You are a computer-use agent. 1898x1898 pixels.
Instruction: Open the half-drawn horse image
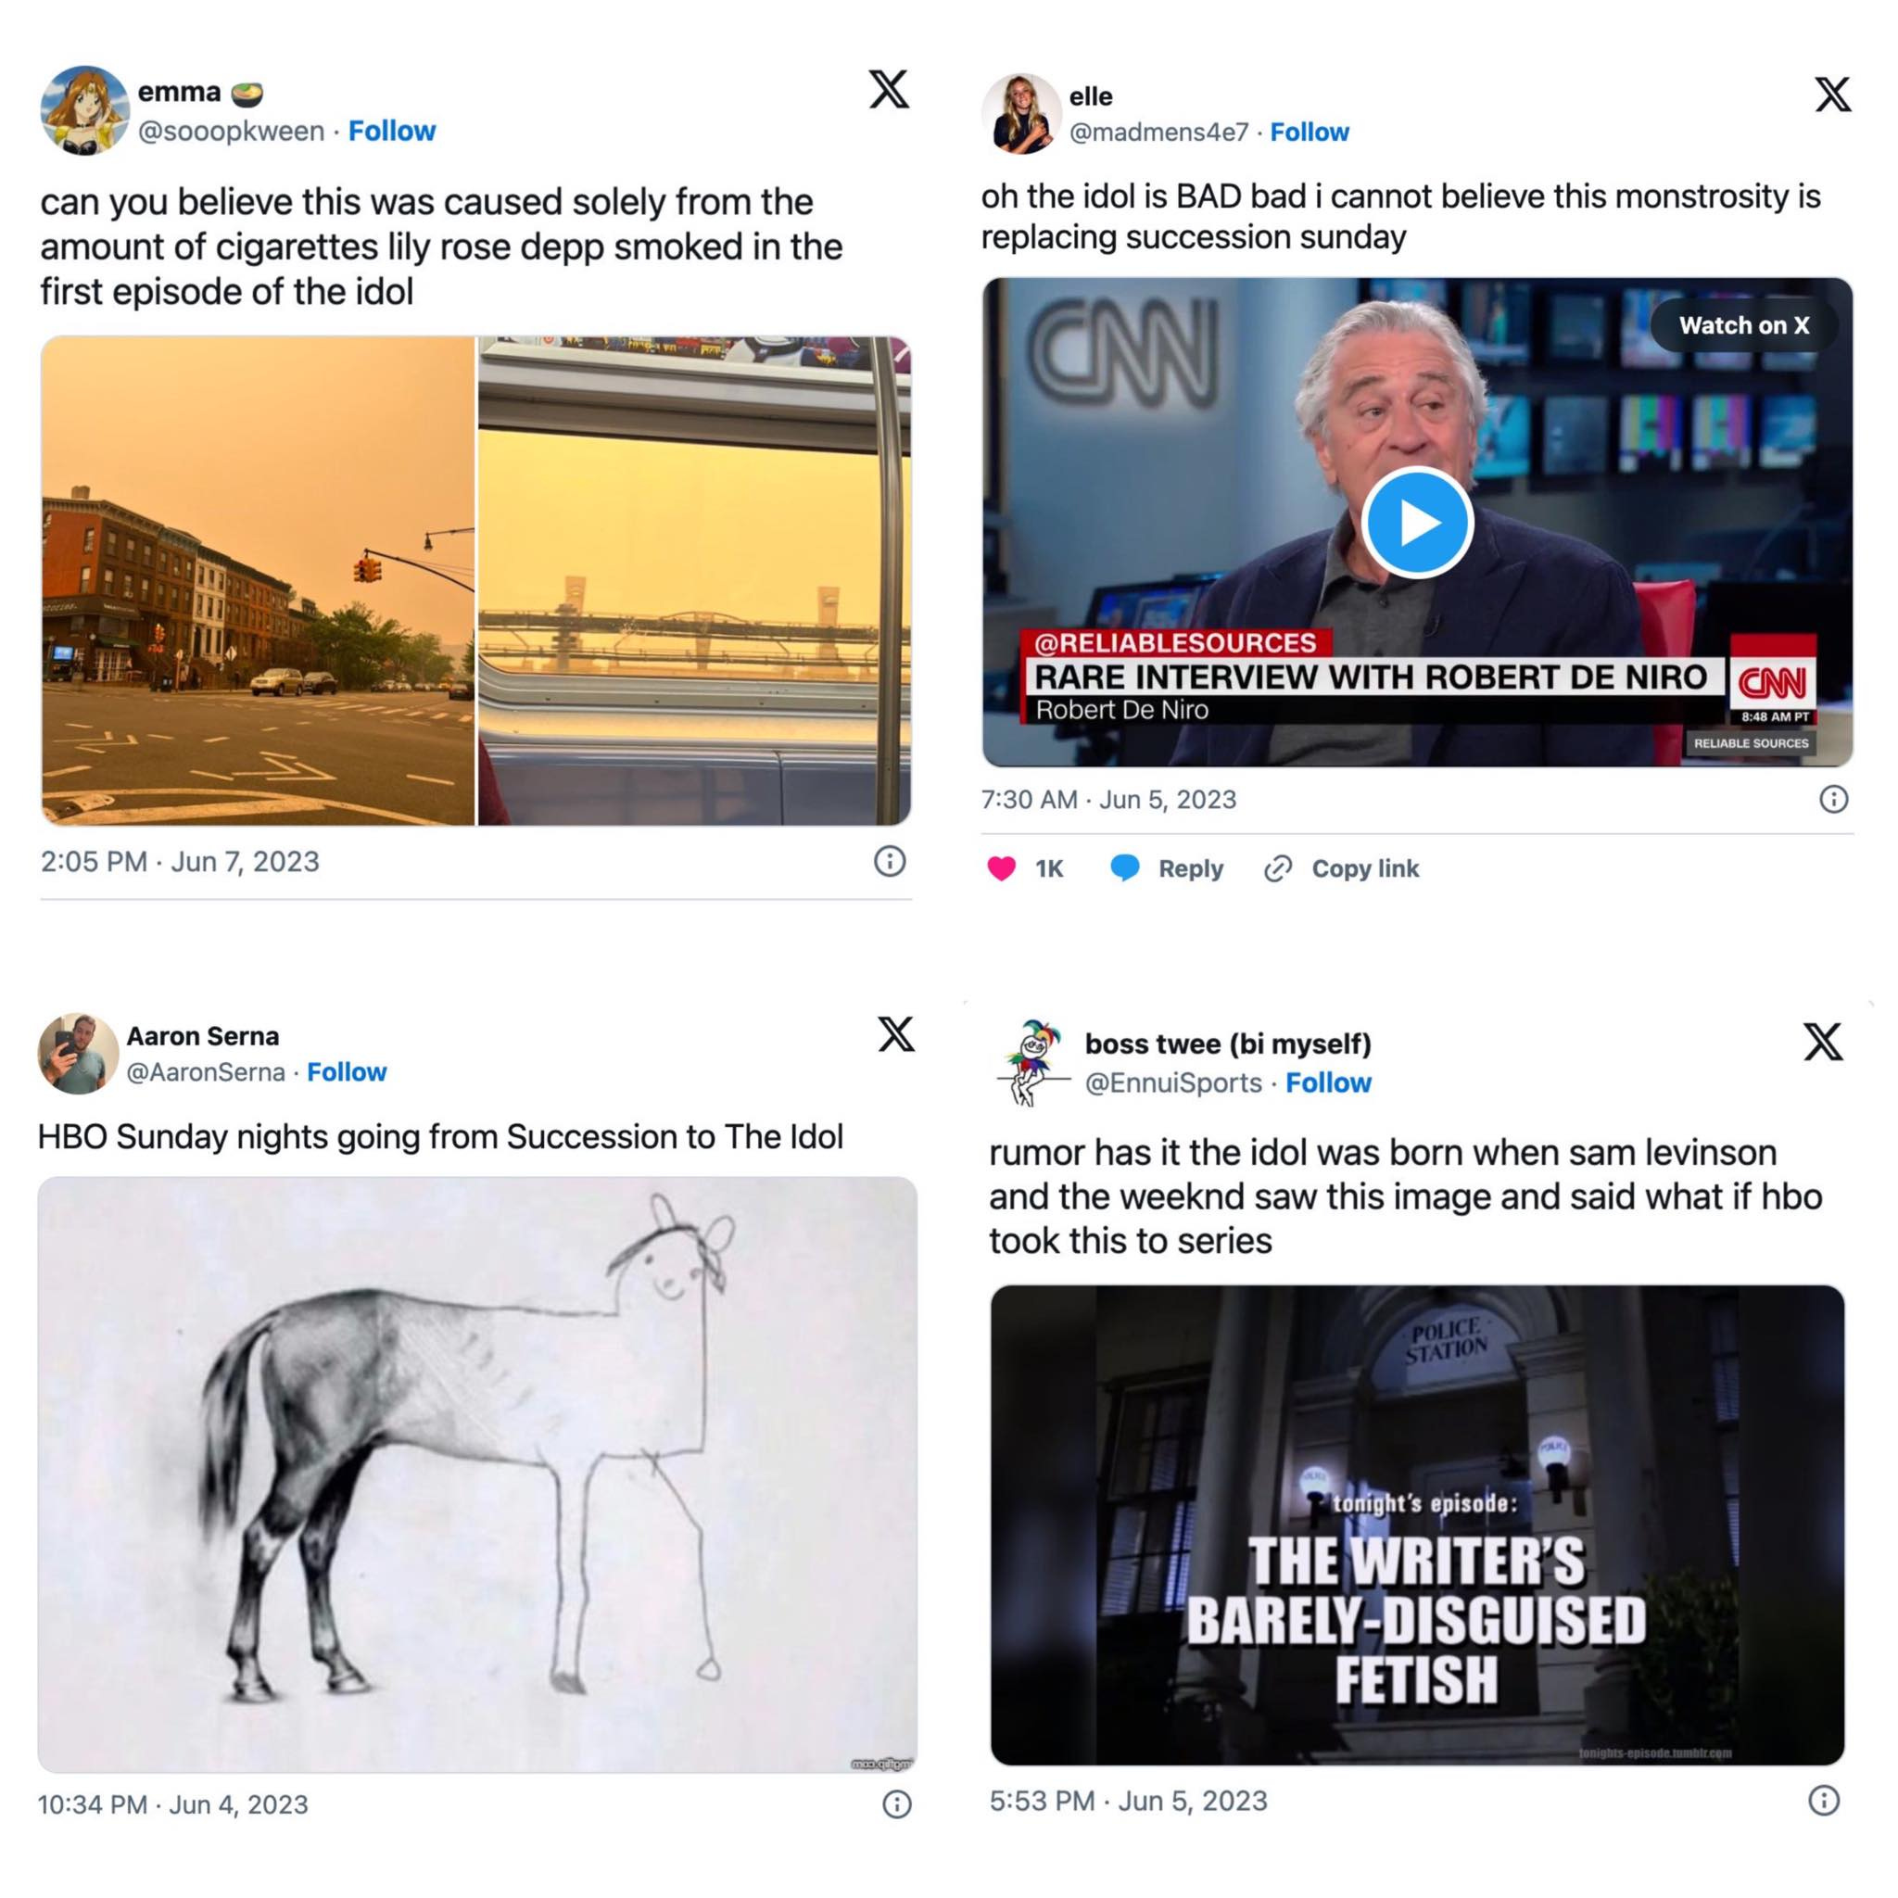coord(477,1474)
